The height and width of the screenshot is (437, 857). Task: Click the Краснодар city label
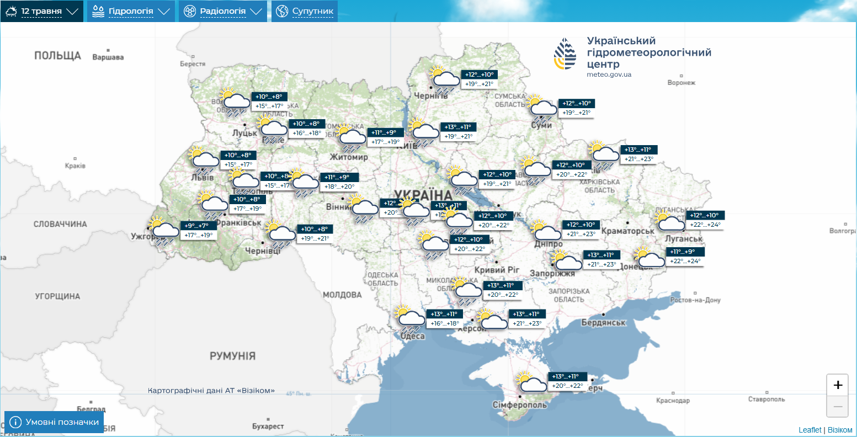coord(673,401)
